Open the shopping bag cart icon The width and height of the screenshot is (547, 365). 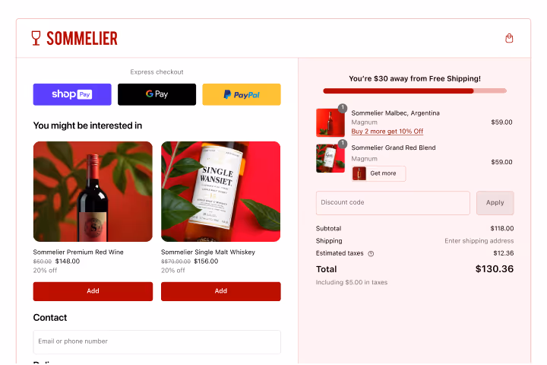pyautogui.click(x=509, y=38)
